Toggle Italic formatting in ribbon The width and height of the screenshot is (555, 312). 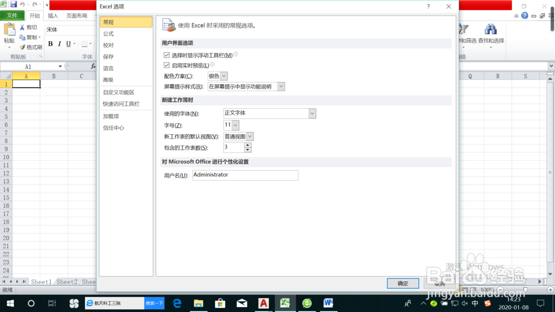[x=59, y=44]
